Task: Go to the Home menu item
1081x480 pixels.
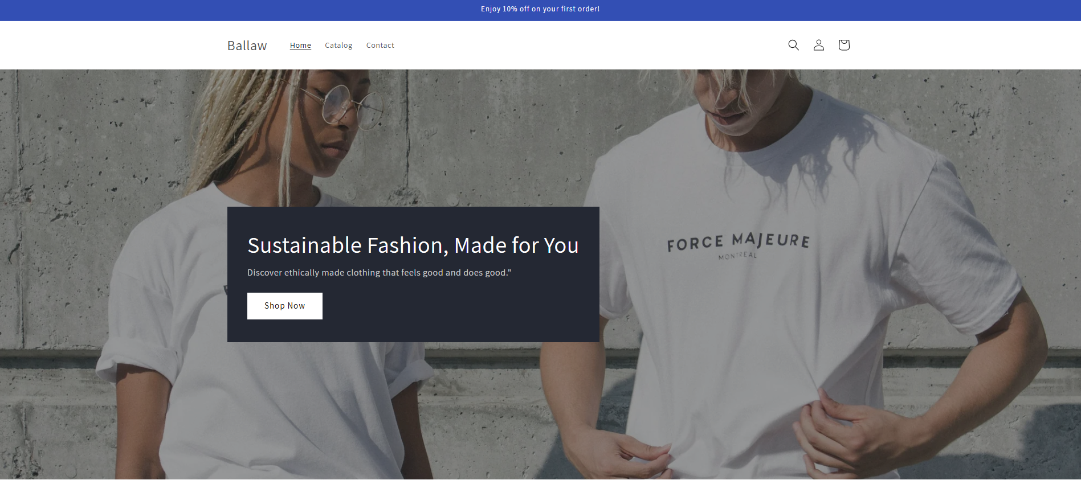Action: tap(300, 45)
